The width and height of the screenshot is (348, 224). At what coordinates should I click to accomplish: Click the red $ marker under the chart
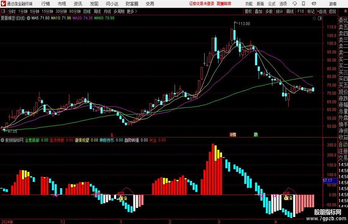tap(112, 135)
